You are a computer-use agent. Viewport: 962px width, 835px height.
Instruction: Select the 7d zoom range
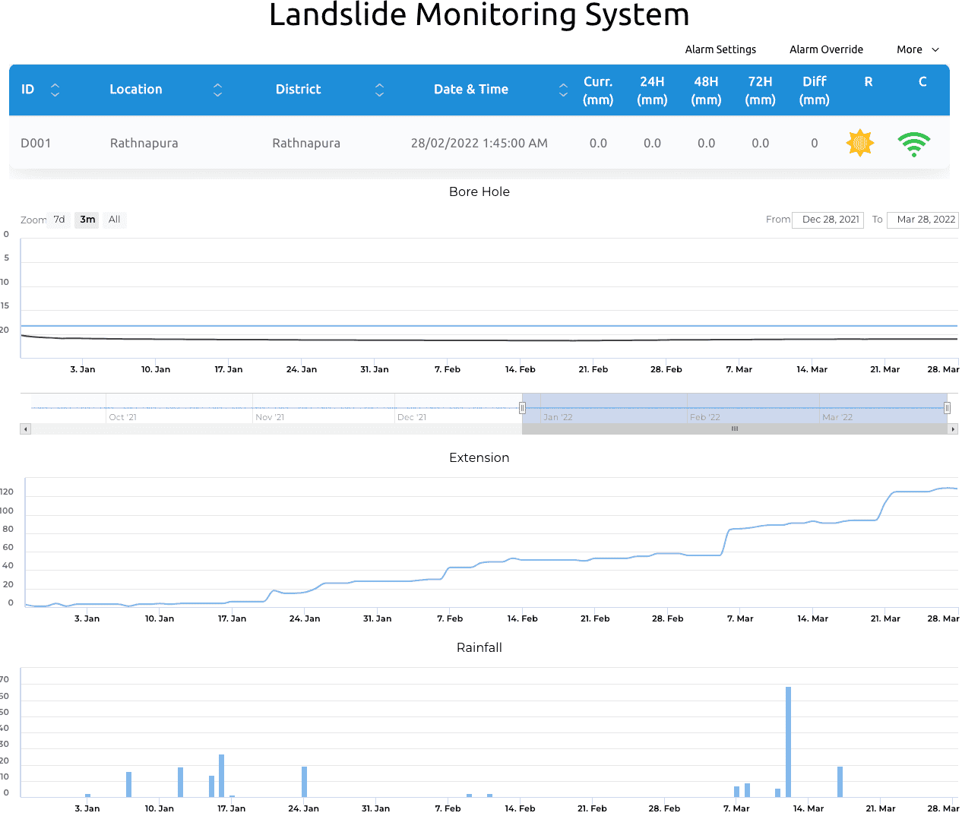point(59,220)
